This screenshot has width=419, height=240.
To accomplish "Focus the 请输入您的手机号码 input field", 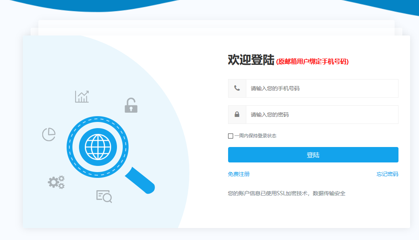I will pos(321,88).
